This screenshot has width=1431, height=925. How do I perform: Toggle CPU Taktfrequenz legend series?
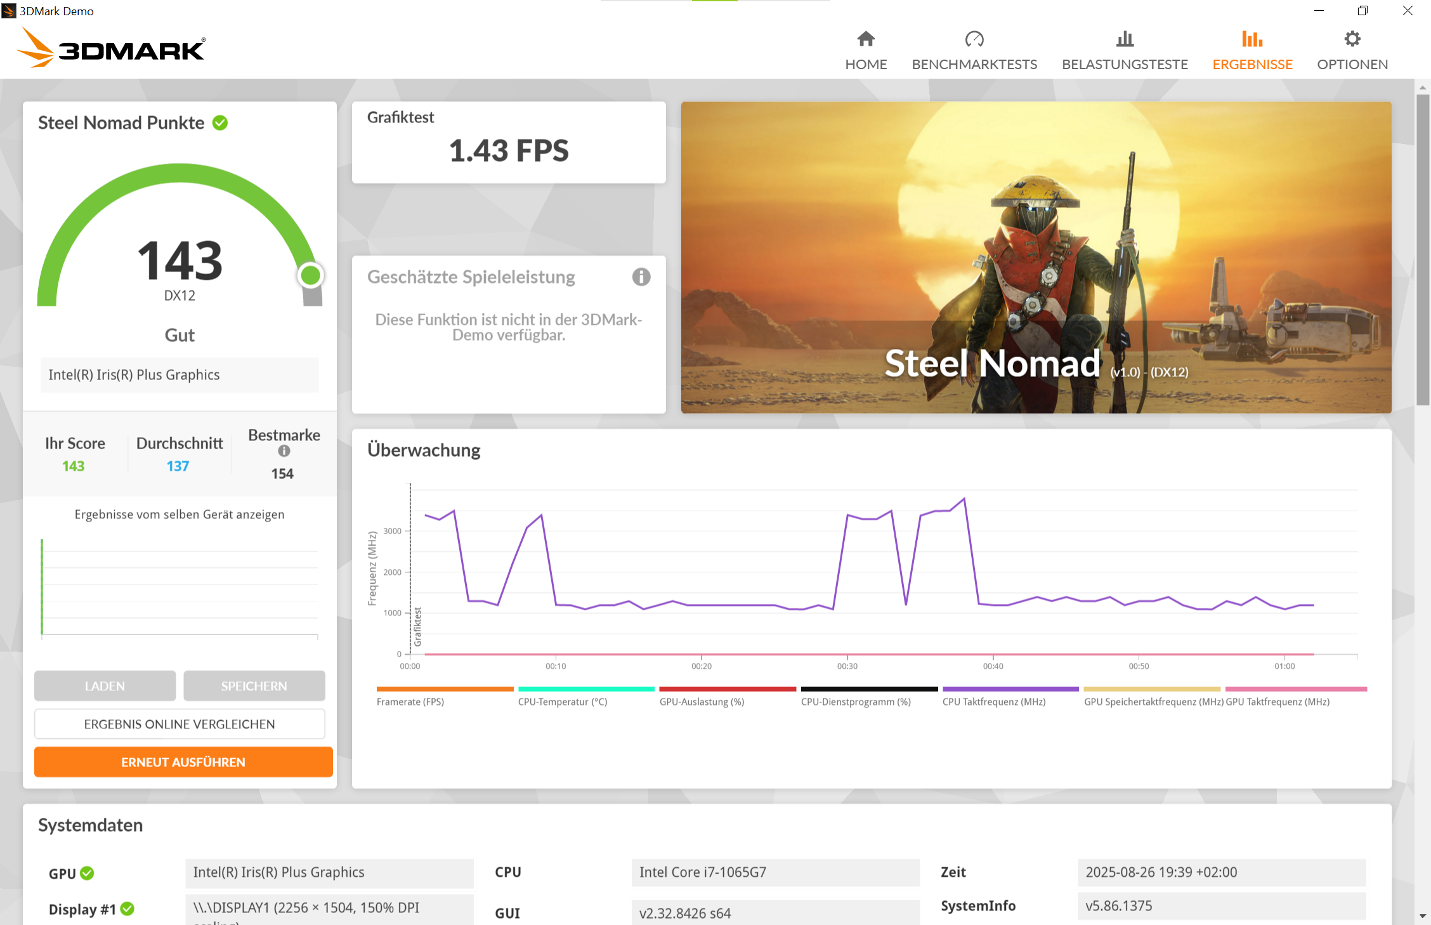[x=993, y=702]
